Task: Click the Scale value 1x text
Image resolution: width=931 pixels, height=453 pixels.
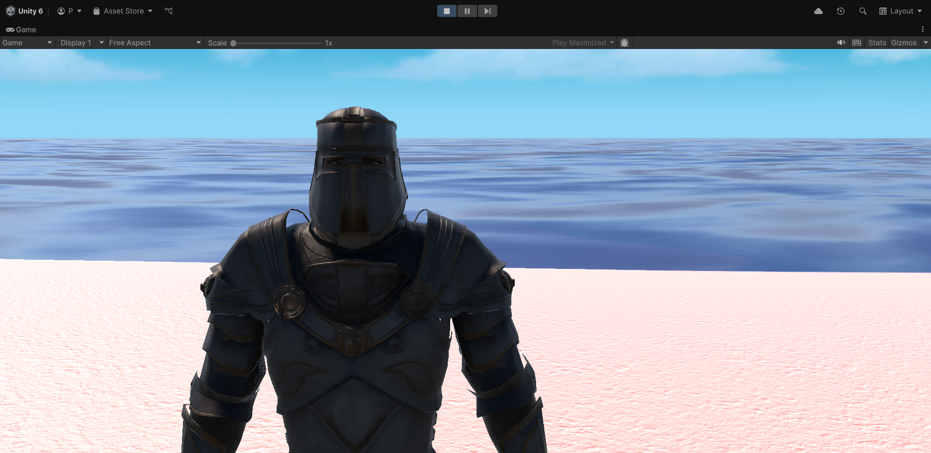Action: [x=328, y=43]
